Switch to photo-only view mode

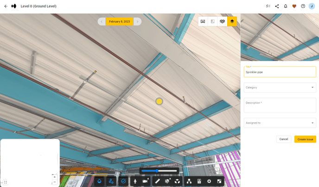coord(203,21)
